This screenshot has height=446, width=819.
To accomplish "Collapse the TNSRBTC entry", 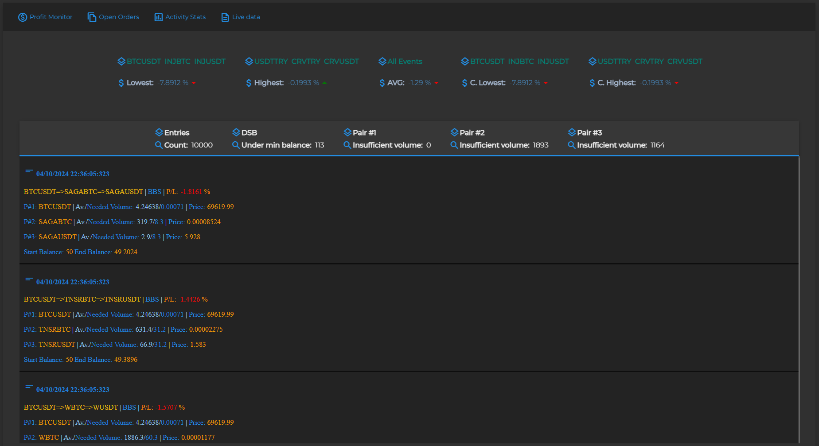I will (29, 279).
